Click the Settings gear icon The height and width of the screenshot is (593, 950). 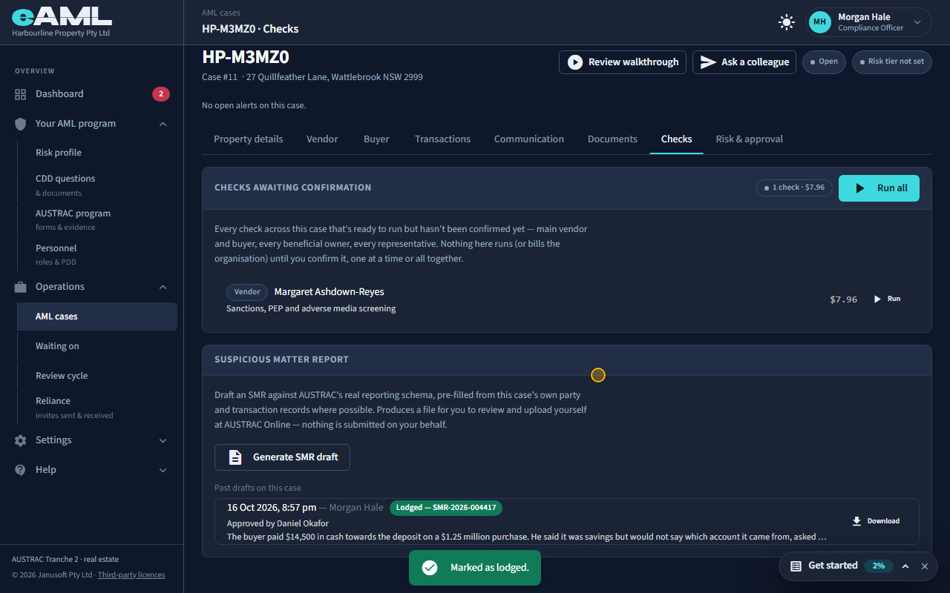pos(20,440)
